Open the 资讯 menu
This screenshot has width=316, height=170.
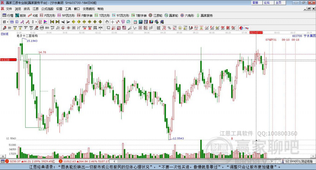pos(27,9)
